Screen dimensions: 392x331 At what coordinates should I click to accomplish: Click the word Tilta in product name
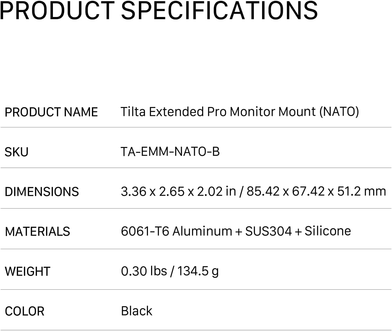coord(133,112)
